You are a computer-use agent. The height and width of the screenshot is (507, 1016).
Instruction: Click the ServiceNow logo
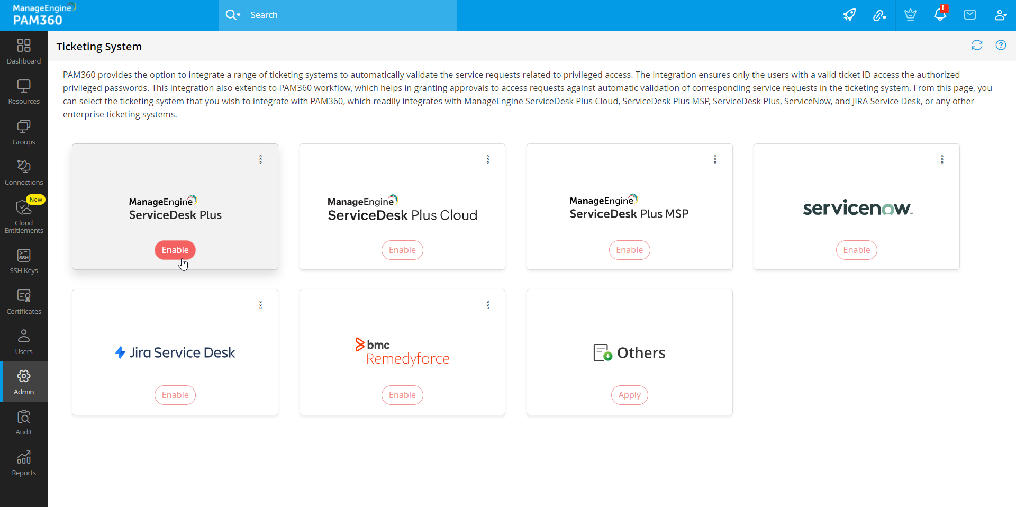(x=858, y=208)
